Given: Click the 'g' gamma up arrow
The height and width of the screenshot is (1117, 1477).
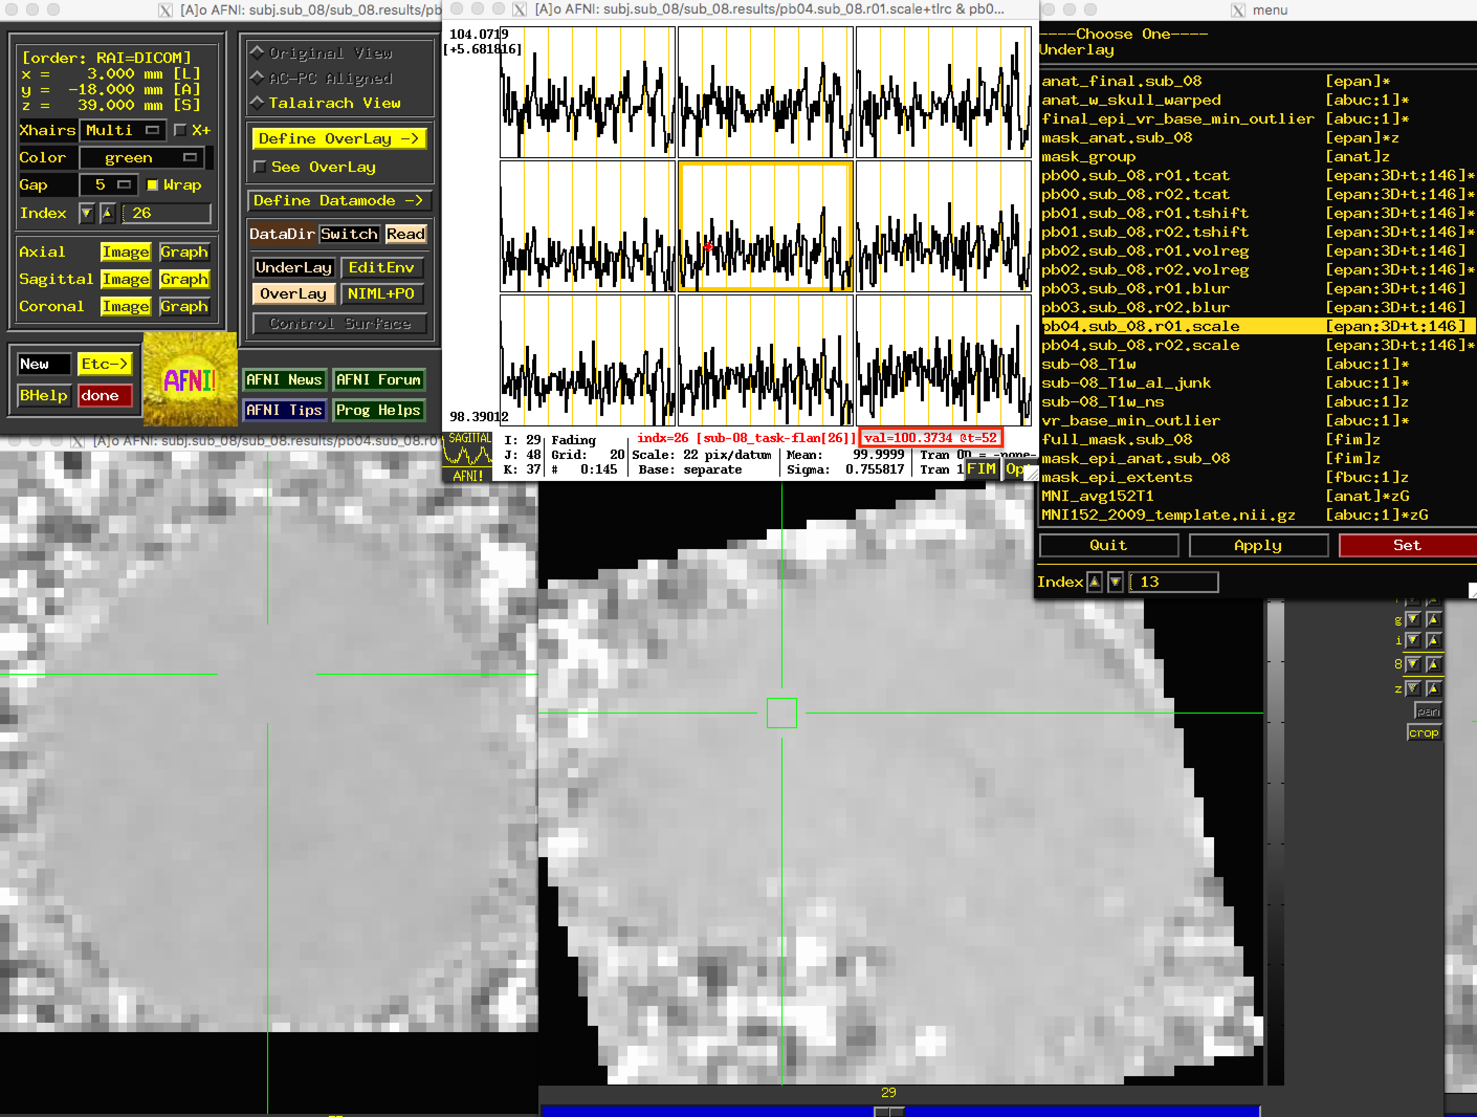Looking at the screenshot, I should click(x=1434, y=619).
